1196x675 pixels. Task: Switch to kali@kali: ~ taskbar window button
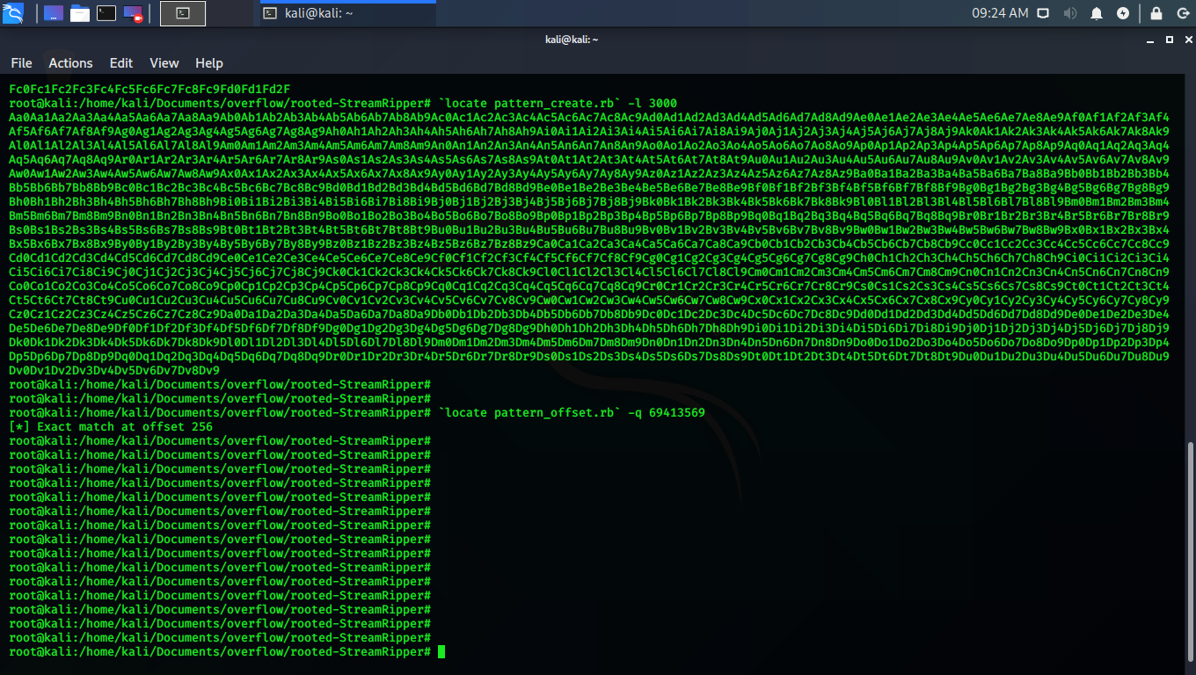tap(347, 13)
